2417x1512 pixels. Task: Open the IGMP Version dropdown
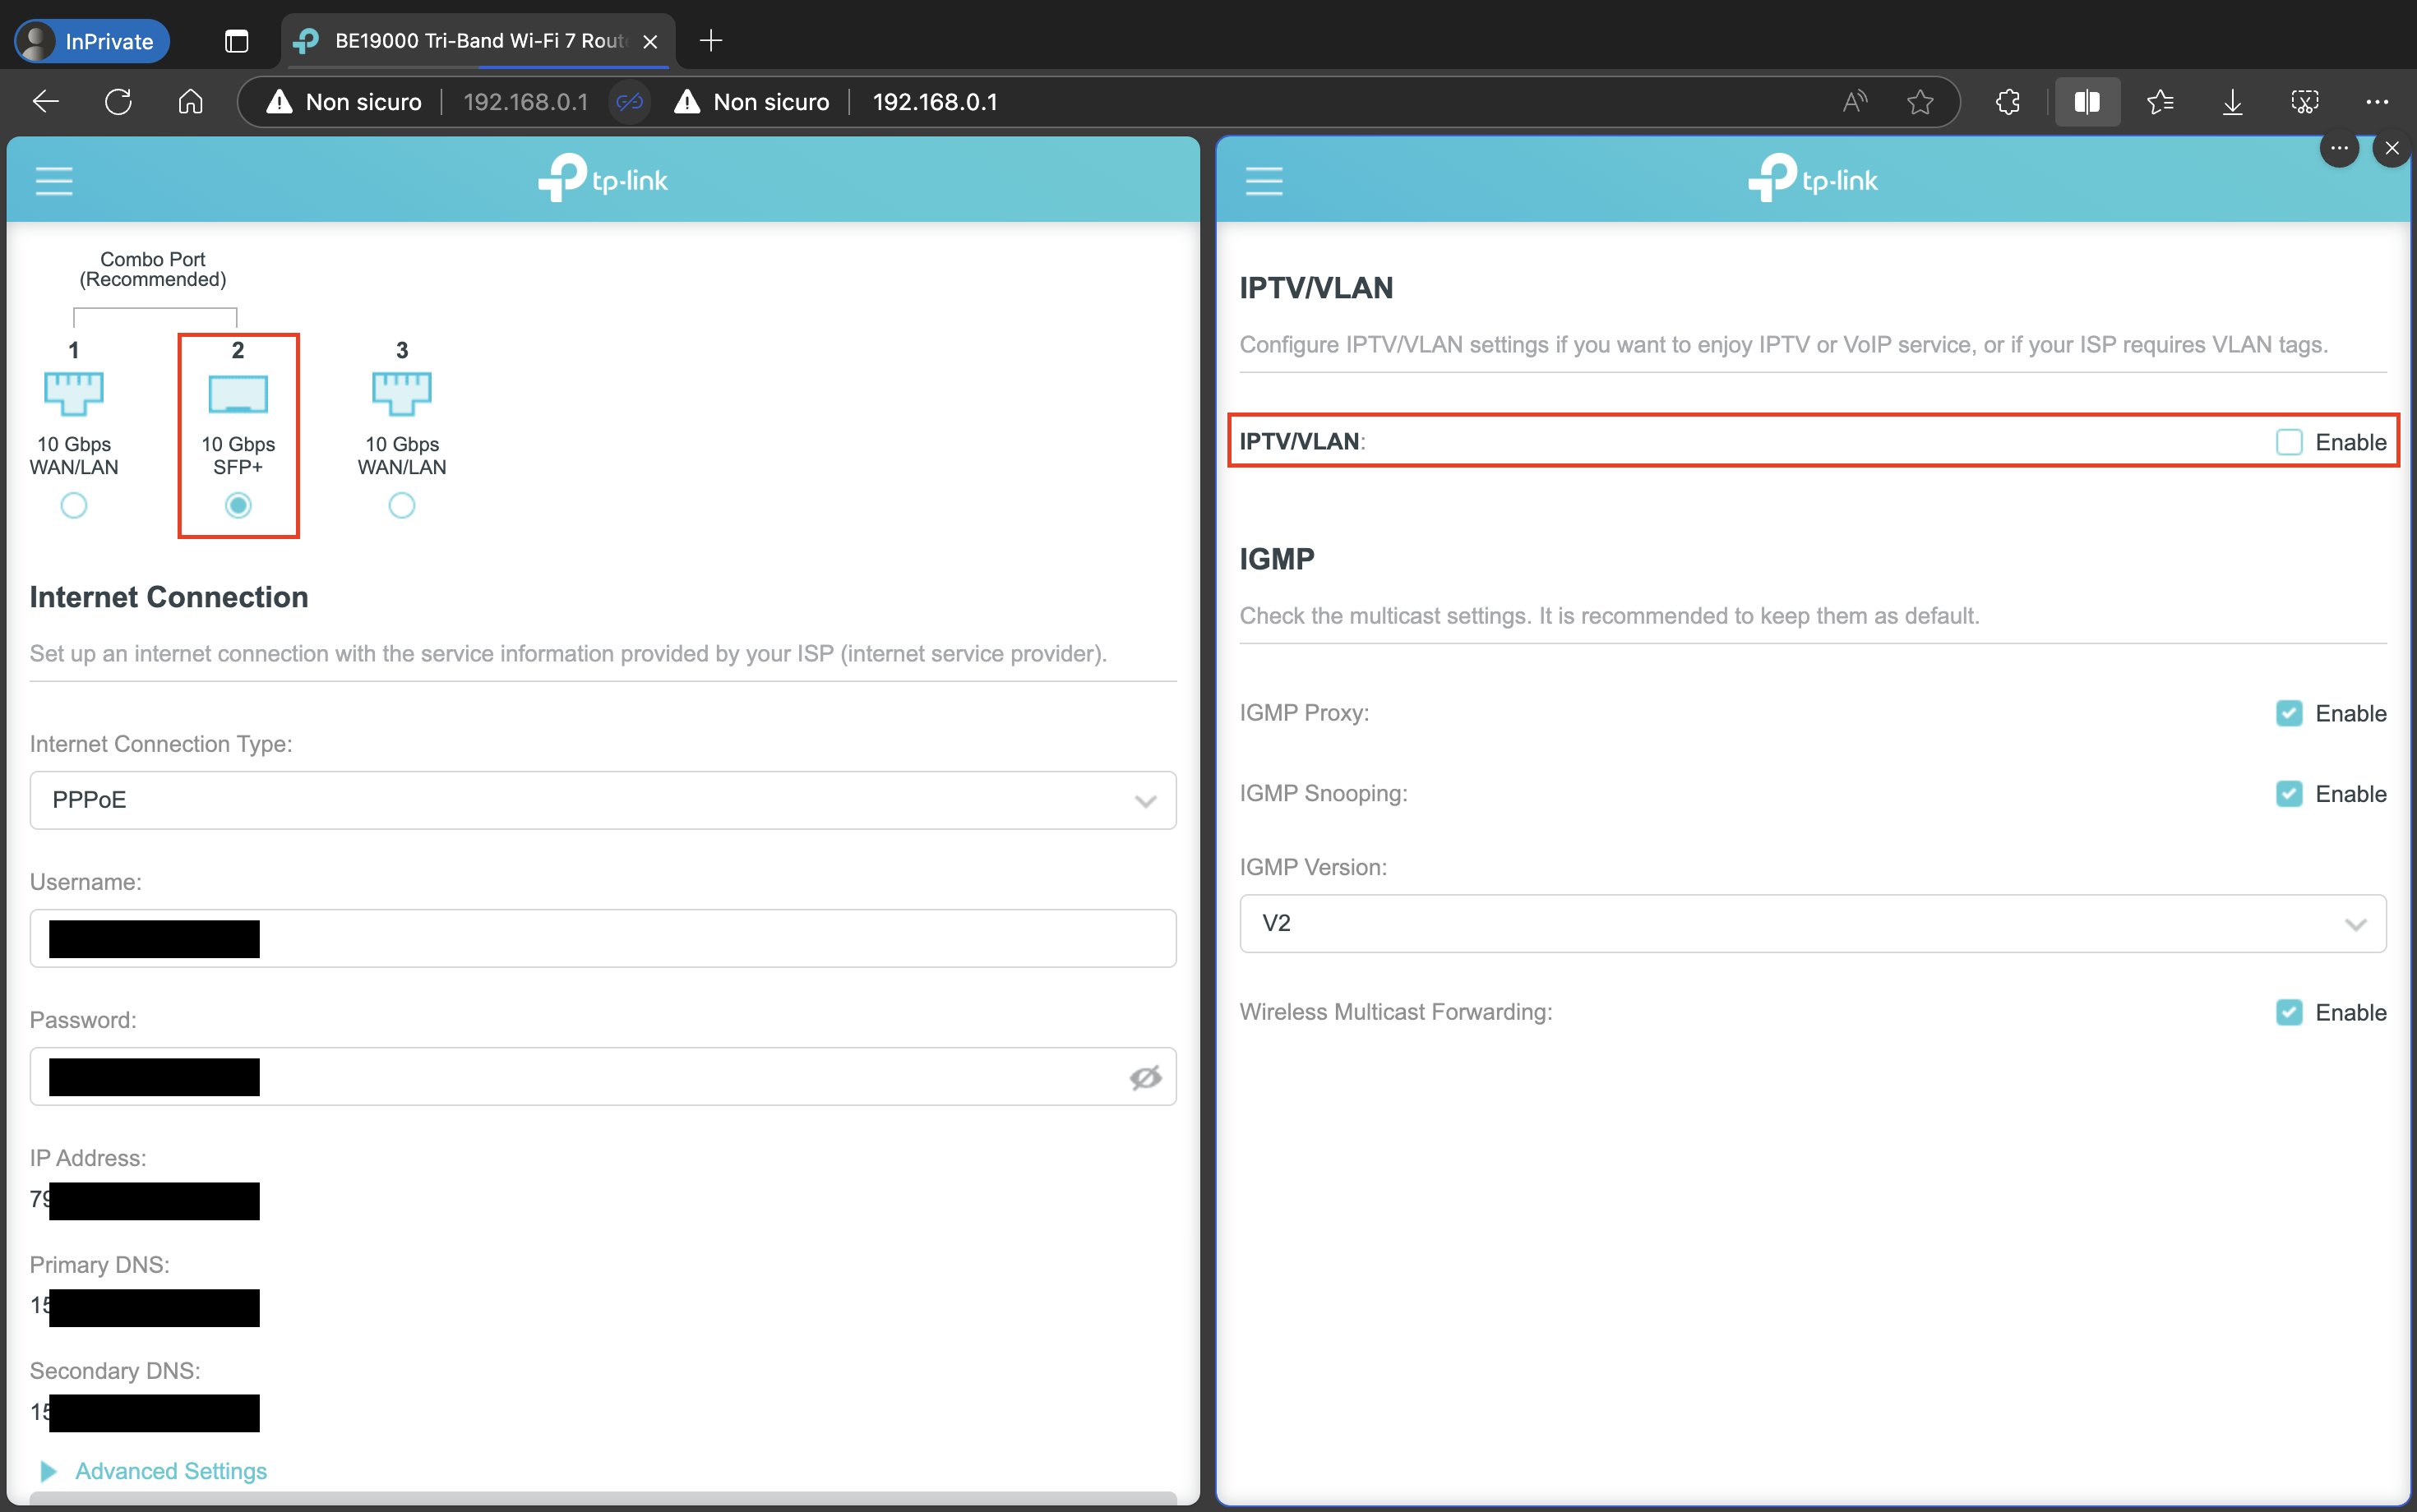point(1812,923)
